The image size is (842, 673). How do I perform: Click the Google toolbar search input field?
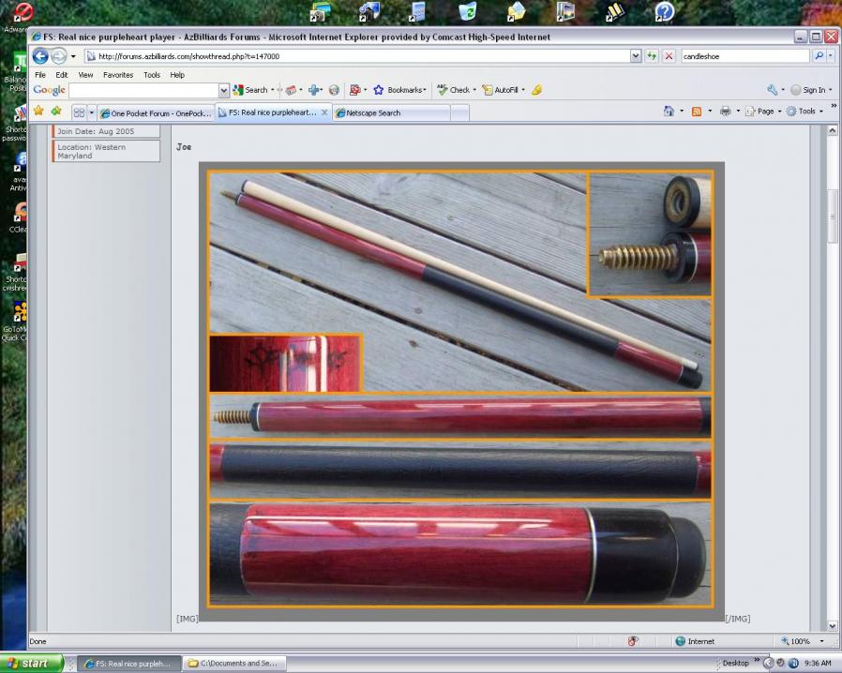(143, 90)
